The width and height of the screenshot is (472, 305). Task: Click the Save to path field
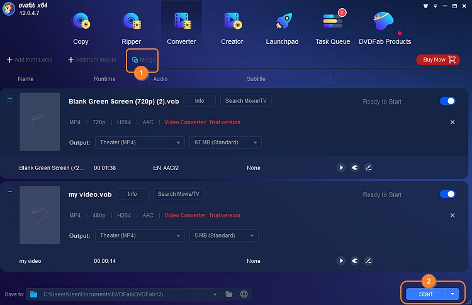[123, 294]
